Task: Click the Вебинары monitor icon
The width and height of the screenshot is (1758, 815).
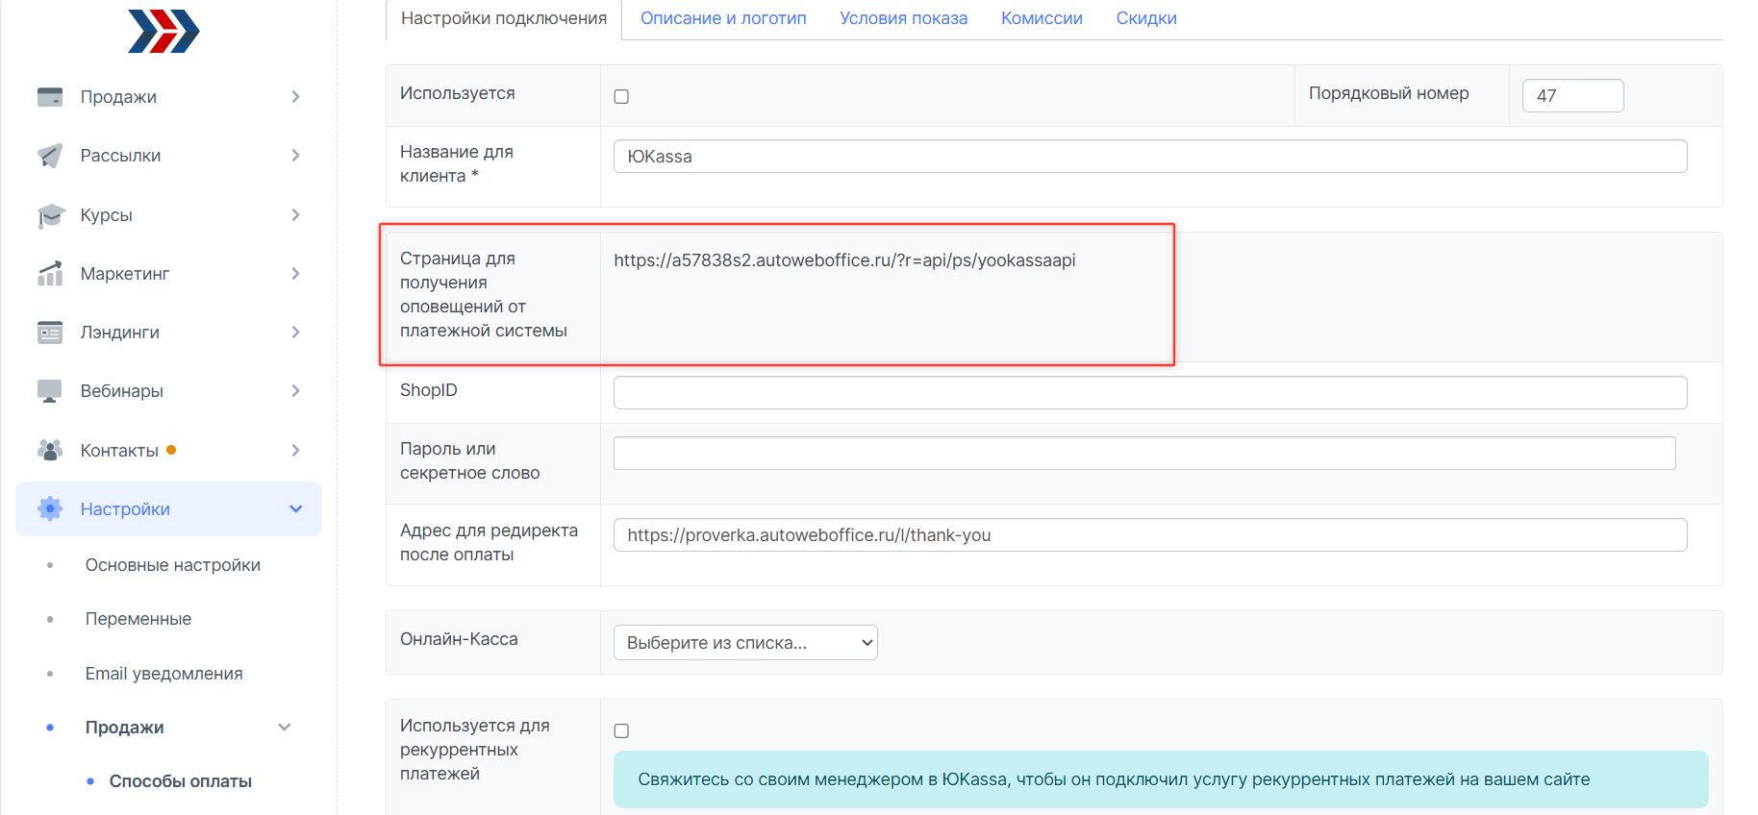Action: tap(50, 391)
